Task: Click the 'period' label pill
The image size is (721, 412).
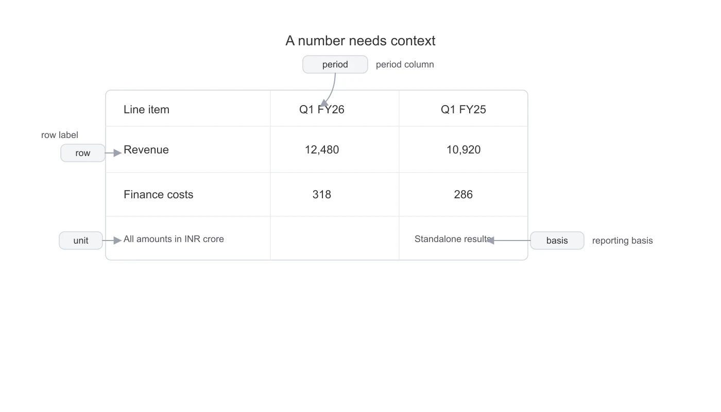Action: [x=335, y=64]
